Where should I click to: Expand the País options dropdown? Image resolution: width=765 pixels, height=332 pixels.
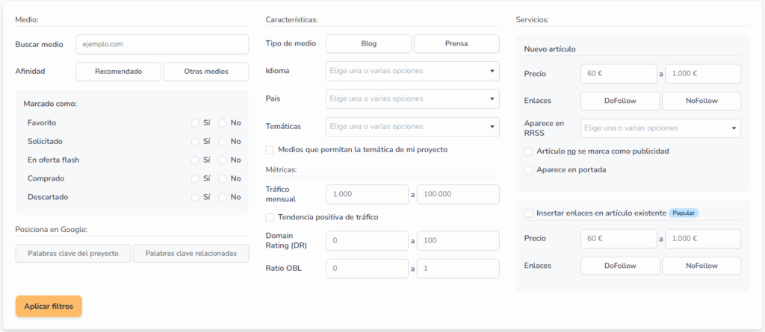tap(412, 99)
